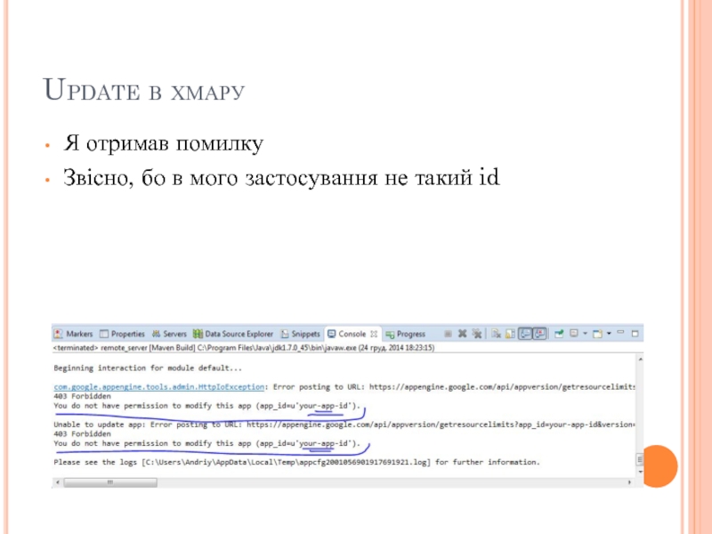Viewport: 712px width, 534px height.
Task: Expand the Open Console dropdown arrow
Action: coord(608,334)
